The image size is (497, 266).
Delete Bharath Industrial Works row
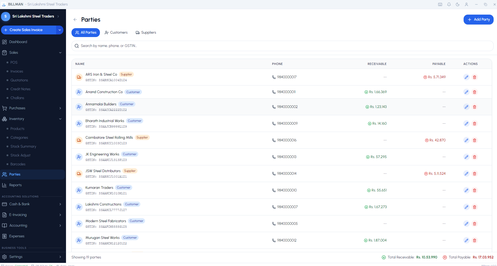click(x=475, y=124)
